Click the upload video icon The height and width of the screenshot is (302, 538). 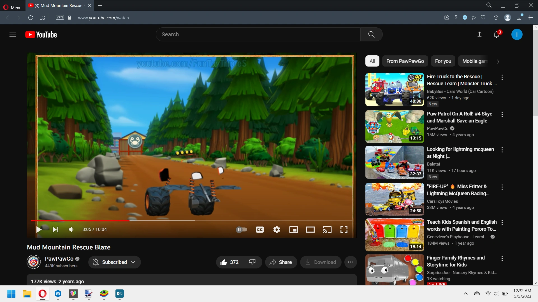click(479, 34)
